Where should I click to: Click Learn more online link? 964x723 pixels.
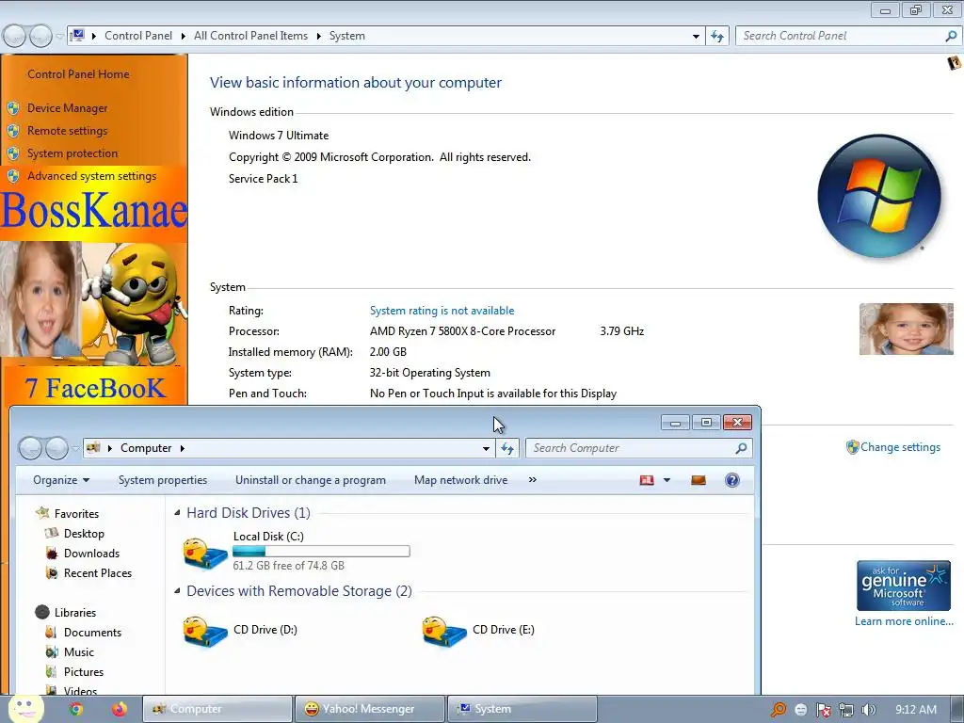point(904,621)
